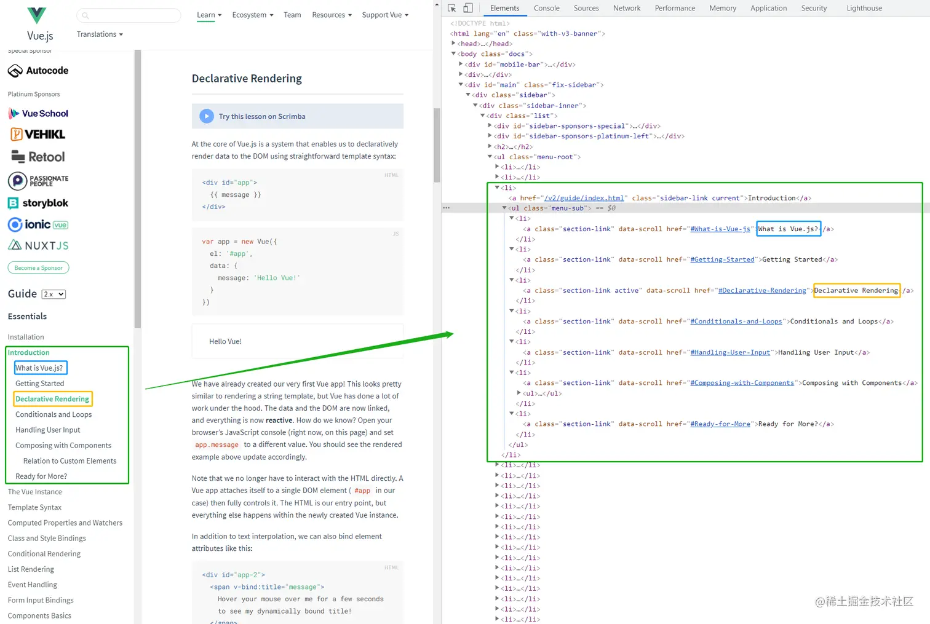
Task: Open the Retool sponsor logo
Action: tap(38, 157)
